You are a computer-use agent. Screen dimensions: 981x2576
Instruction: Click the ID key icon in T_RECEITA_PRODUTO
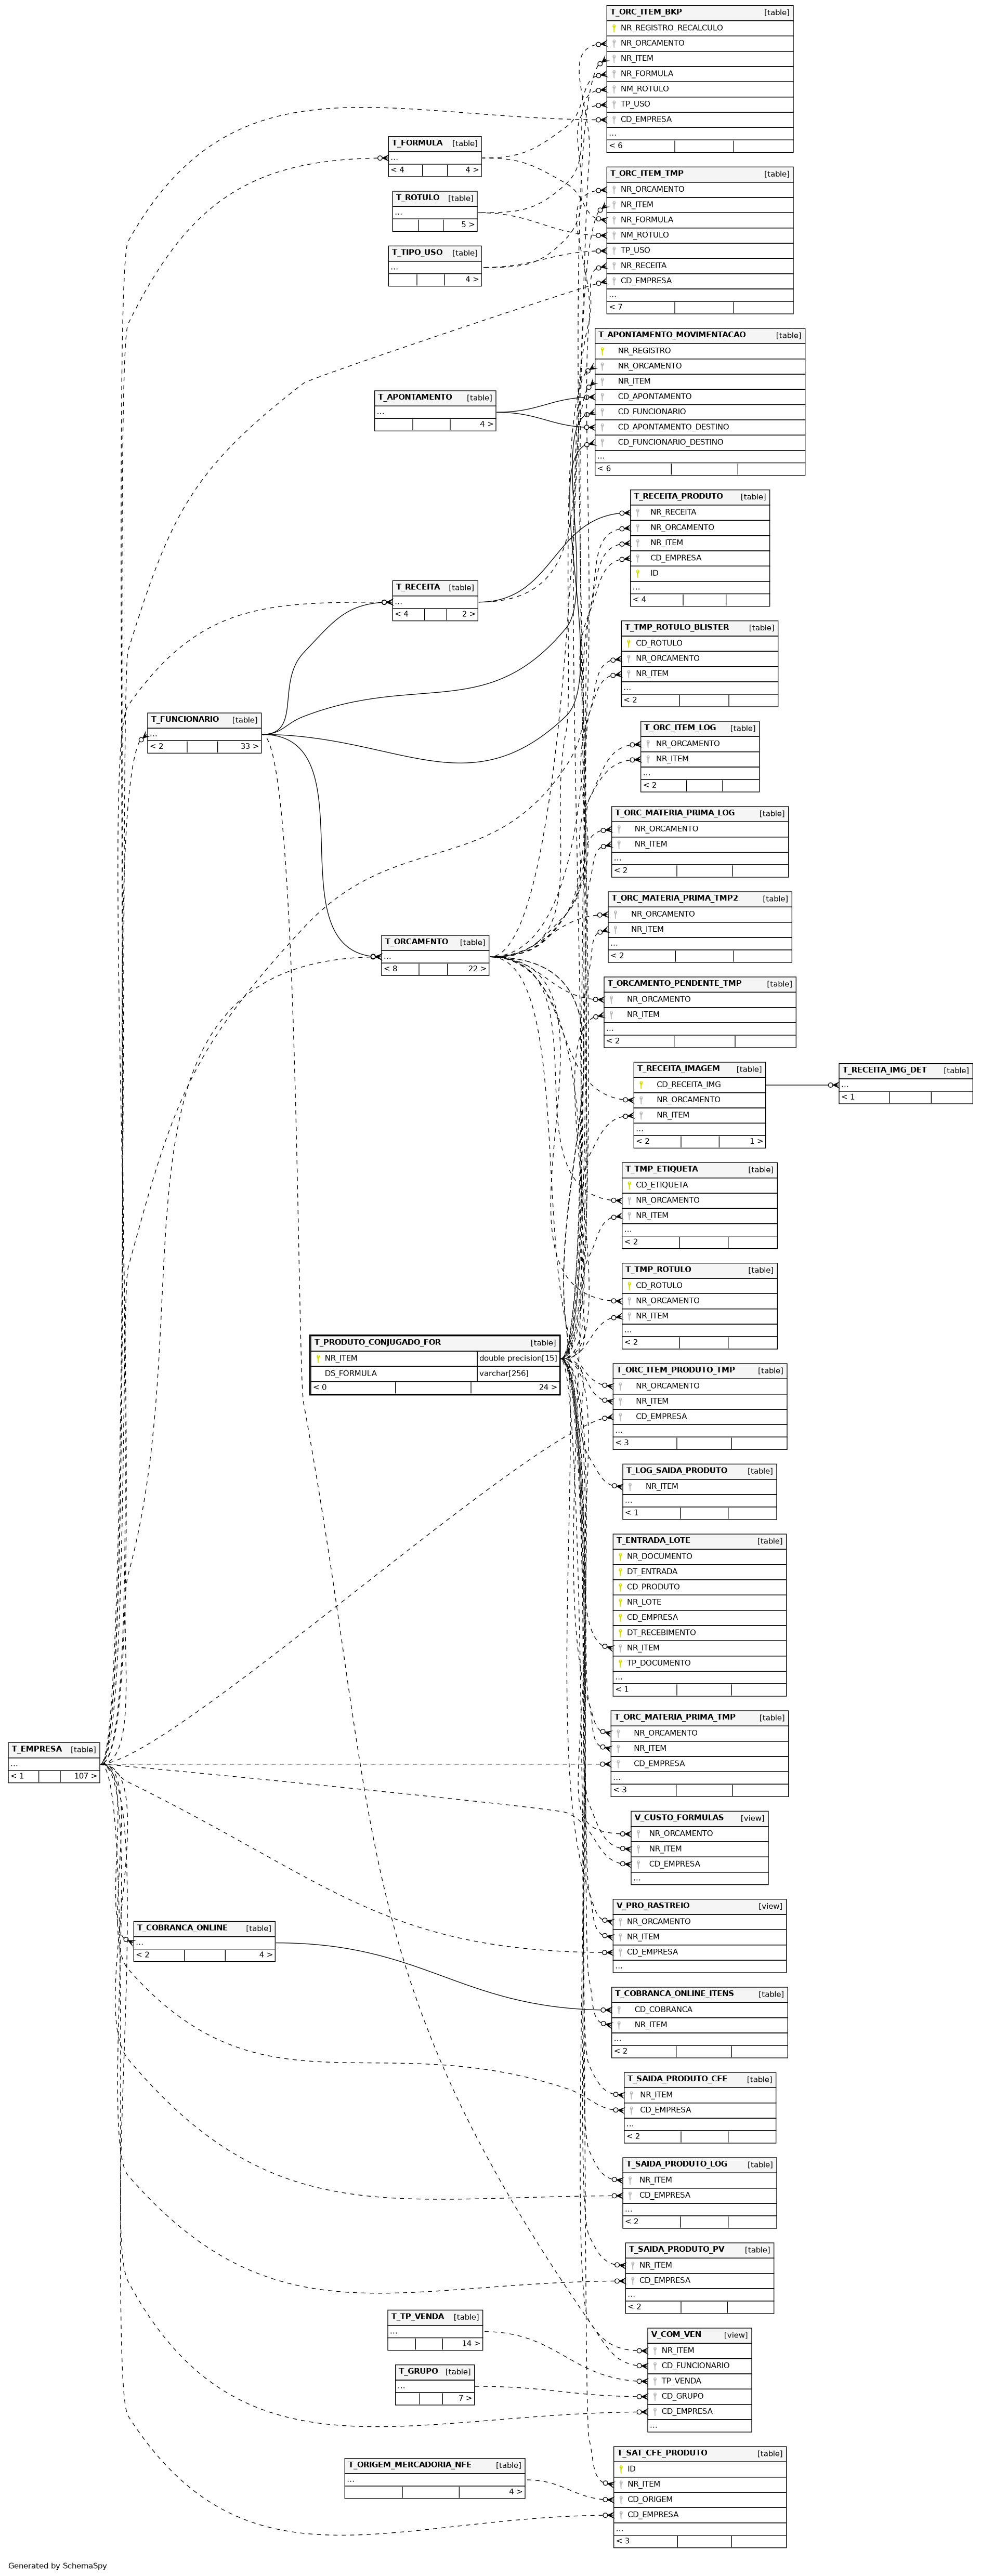[x=638, y=573]
